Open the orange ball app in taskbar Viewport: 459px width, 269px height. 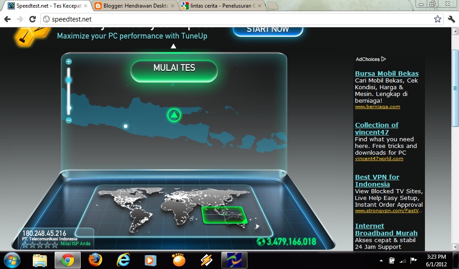pyautogui.click(x=178, y=260)
